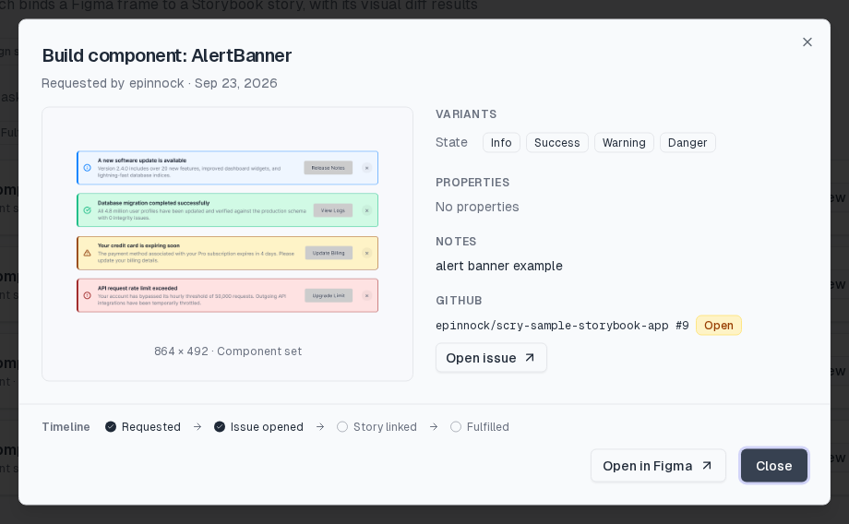Click View Logs button in preview
Viewport: 849px width, 524px height.
pyautogui.click(x=332, y=210)
